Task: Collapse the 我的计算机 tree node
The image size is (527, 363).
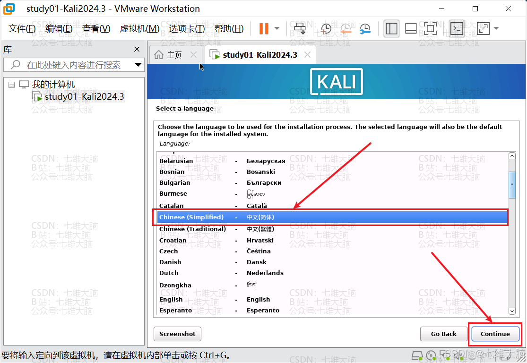Action: click(12, 85)
